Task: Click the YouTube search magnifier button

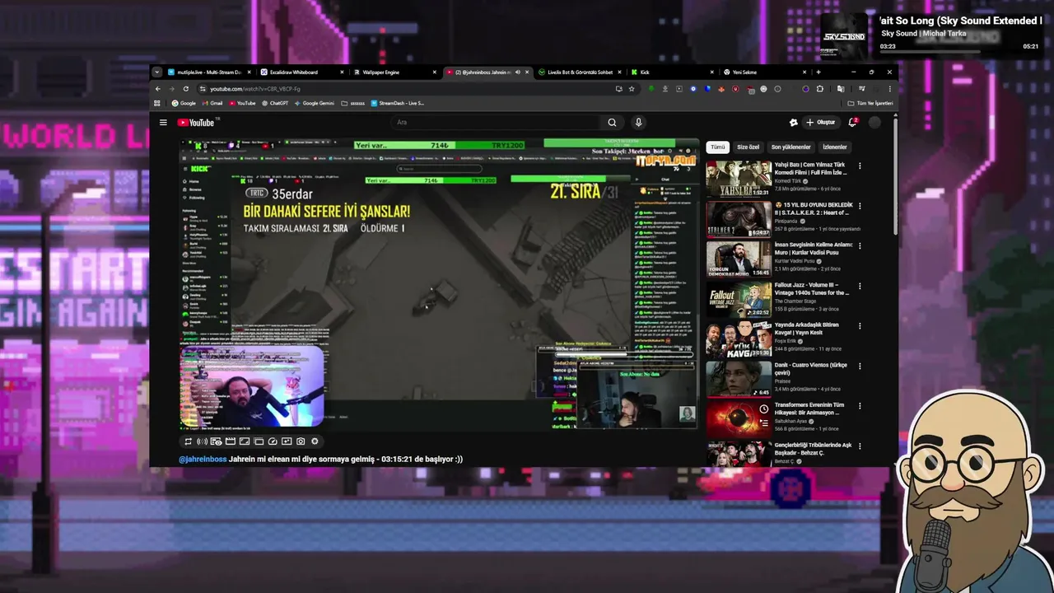Action: coord(612,123)
